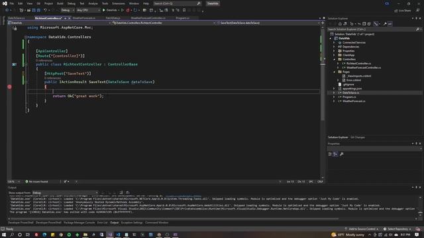Screen dimensions: 424x238
Task: Click Solution Explorer search magnifier icon
Action: (417, 29)
